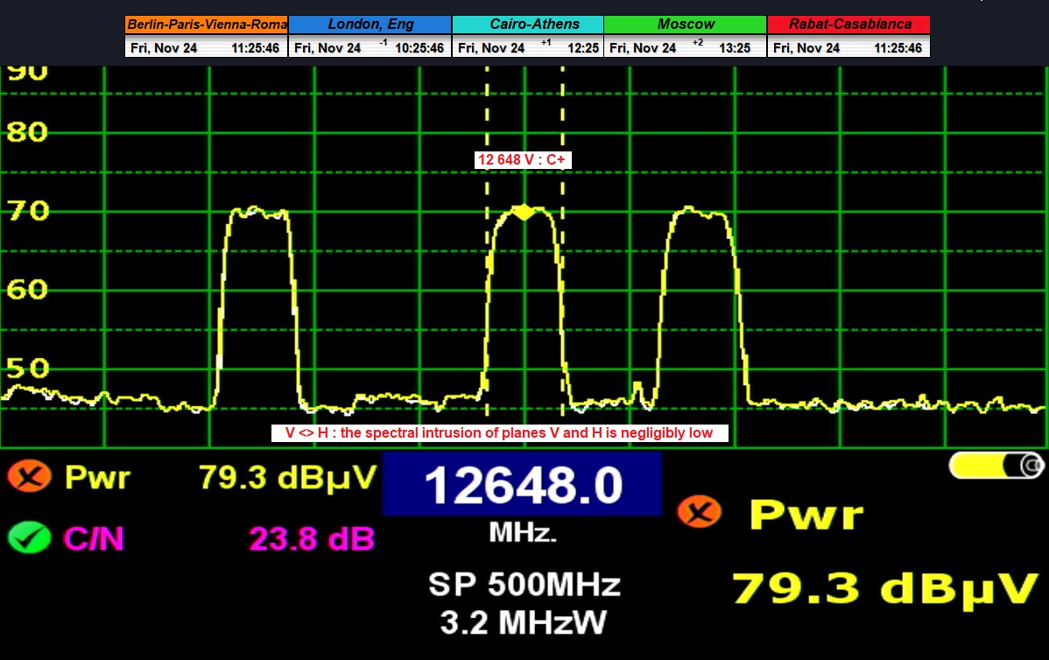Viewport: 1049px width, 660px height.
Task: Select the Berlin-Paris-Vienna-Roma clock header
Action: [x=206, y=25]
